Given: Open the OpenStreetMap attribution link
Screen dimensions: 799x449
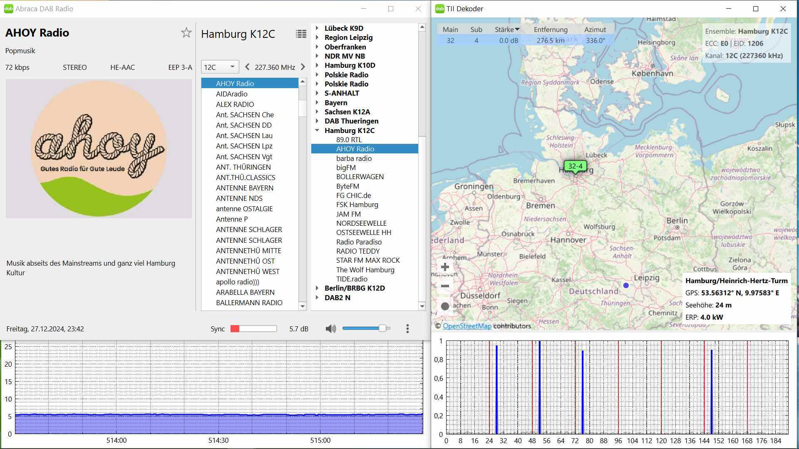Looking at the screenshot, I should (467, 326).
